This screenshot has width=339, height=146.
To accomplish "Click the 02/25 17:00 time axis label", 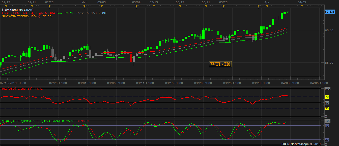I will (x=58, y=83).
